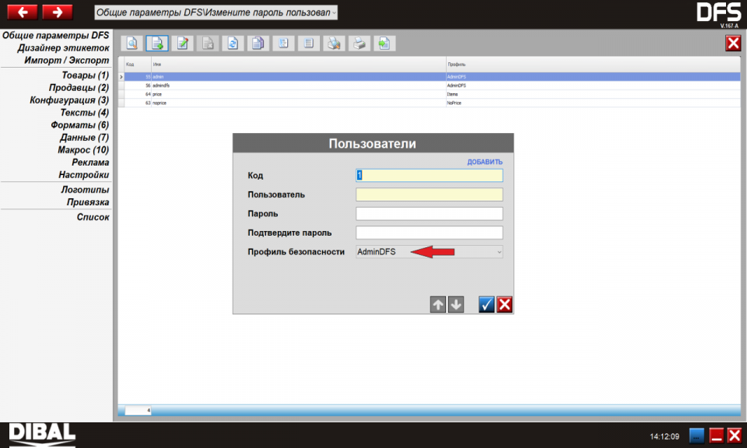Image resolution: width=747 pixels, height=448 pixels.
Task: Open the Профиль безопасности dropdown
Action: (x=429, y=252)
